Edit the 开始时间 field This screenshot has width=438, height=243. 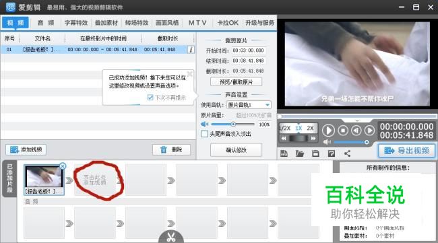(249, 50)
